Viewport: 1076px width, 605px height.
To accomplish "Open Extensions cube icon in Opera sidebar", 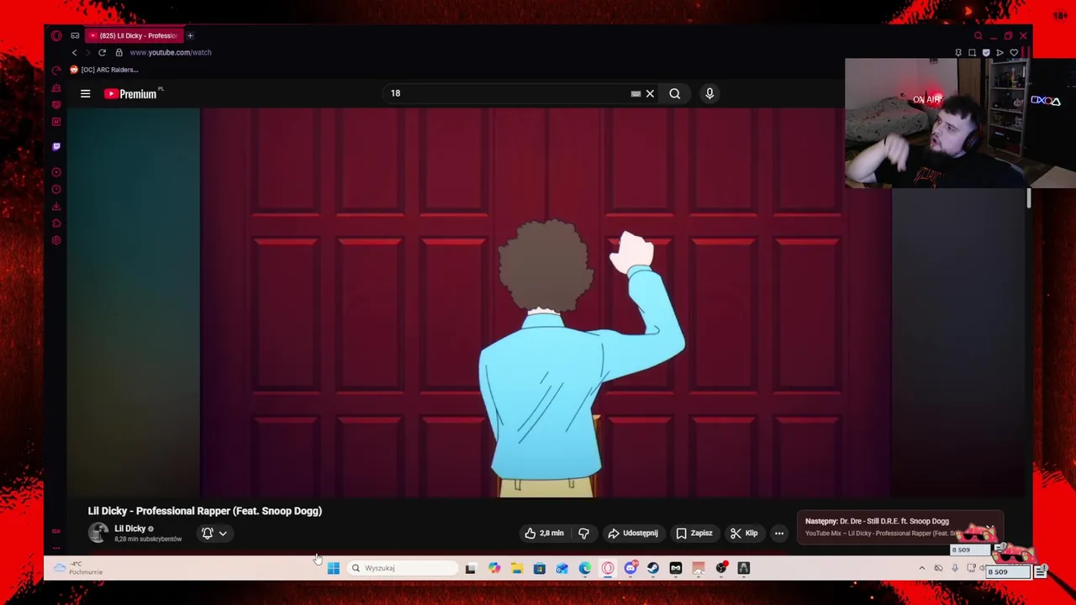I will coord(56,224).
